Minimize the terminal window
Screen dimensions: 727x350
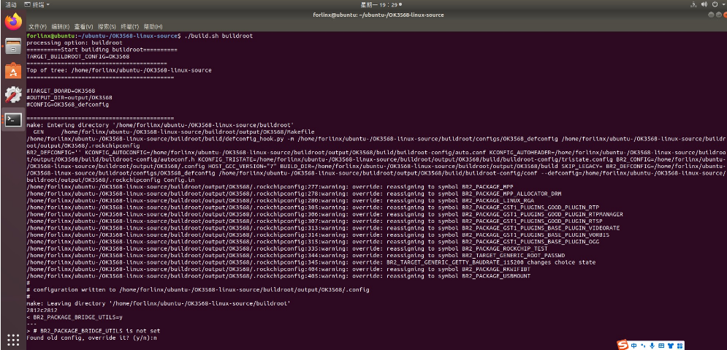pyautogui.click(x=711, y=15)
